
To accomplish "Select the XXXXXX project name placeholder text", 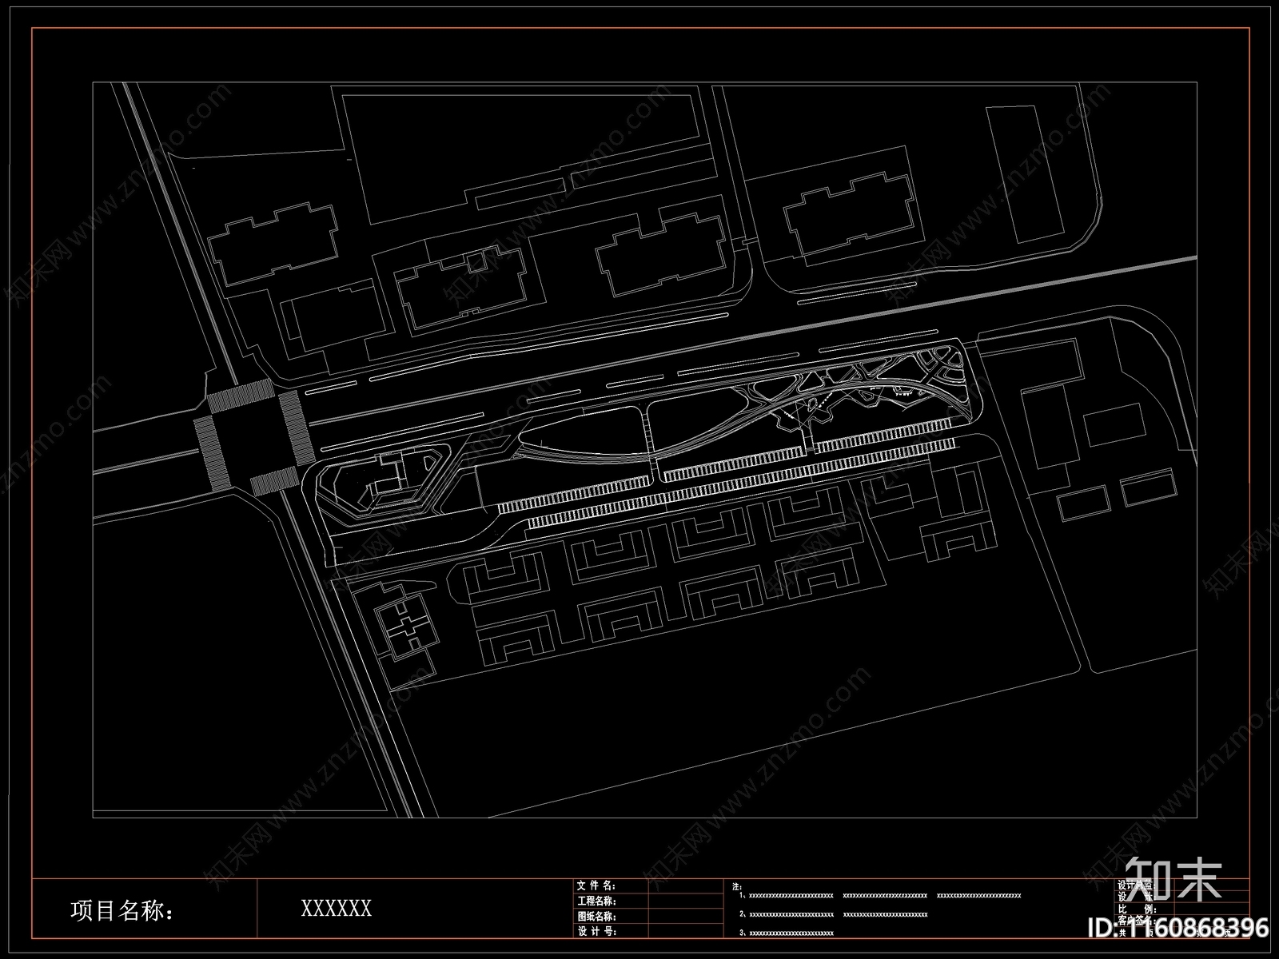I will (x=337, y=909).
